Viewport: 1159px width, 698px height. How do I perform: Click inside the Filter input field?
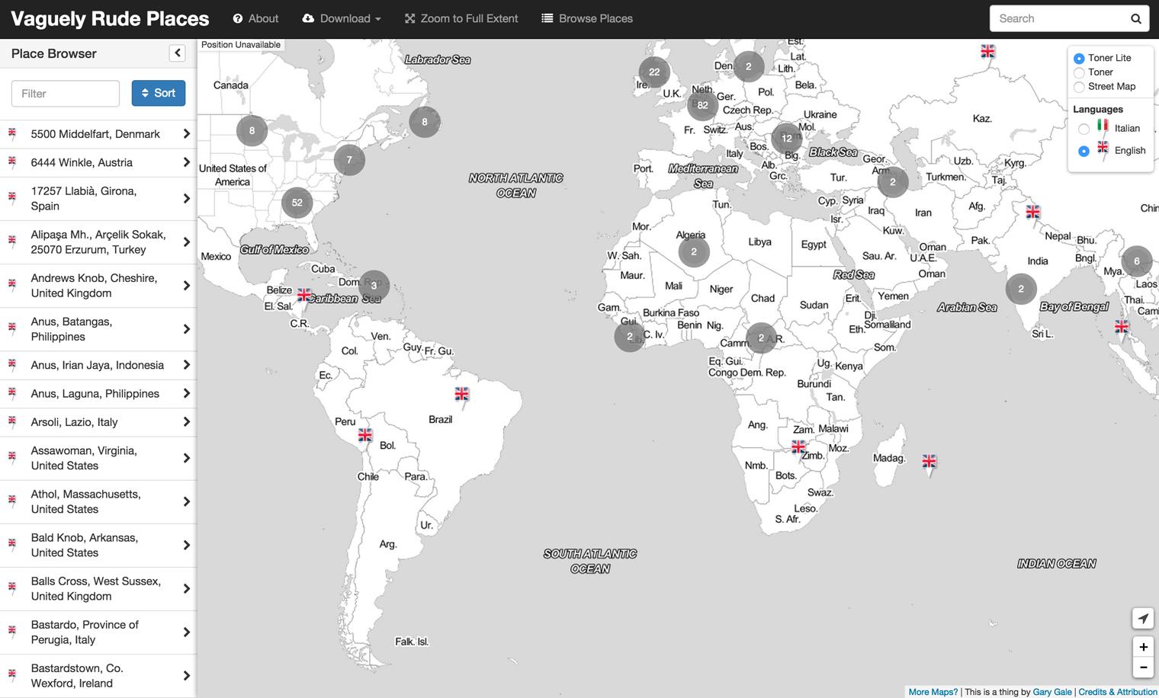(65, 92)
